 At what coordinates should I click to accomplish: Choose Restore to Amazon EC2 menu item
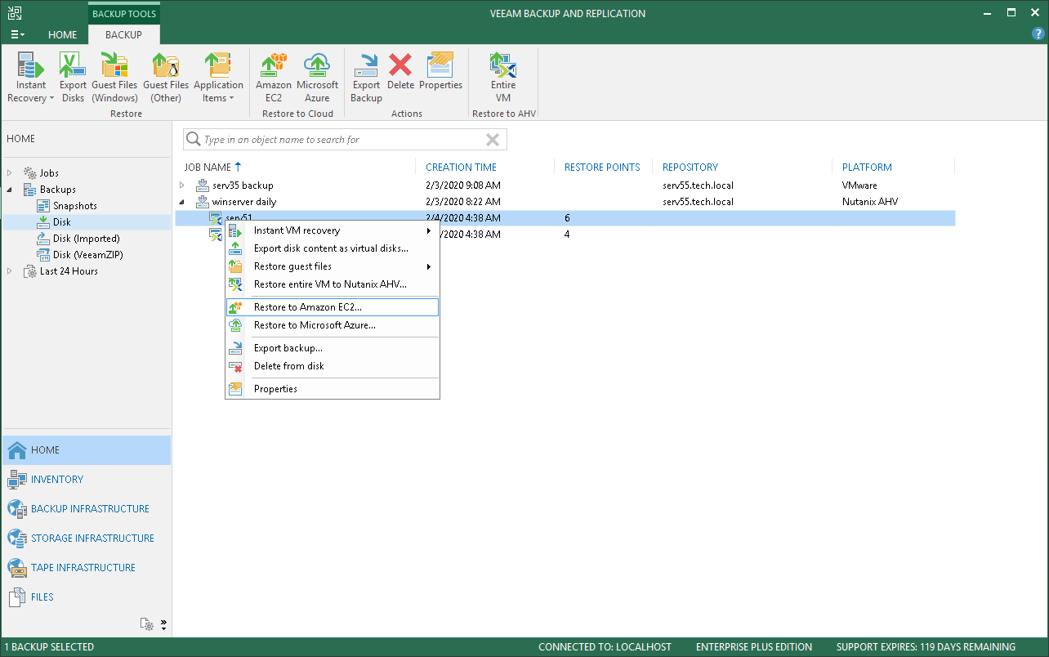pos(333,307)
